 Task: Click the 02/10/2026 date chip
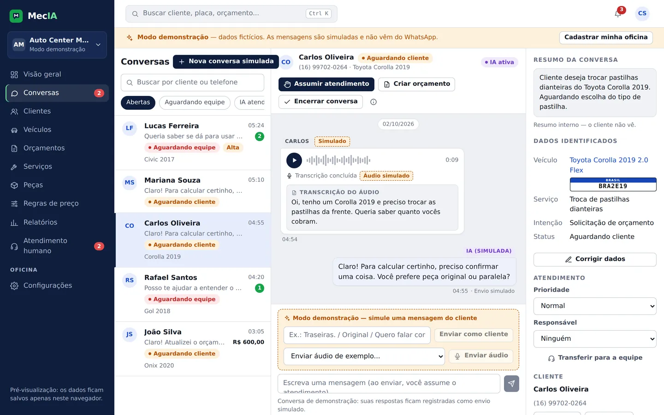click(398, 124)
